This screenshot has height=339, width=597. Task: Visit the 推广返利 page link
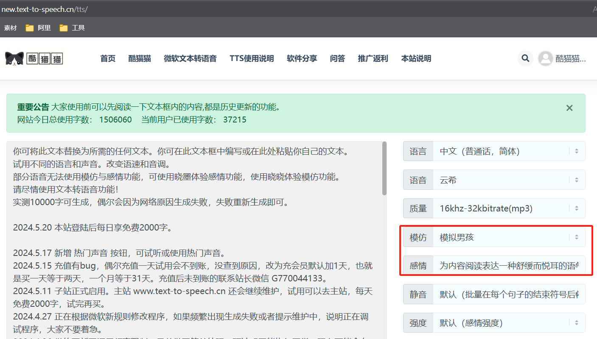click(x=373, y=58)
